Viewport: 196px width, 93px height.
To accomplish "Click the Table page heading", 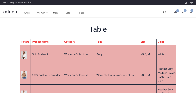I will (98, 29).
